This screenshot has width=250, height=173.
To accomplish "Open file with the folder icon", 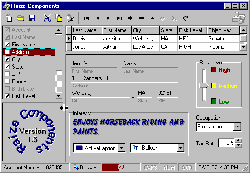I will coord(21,18).
